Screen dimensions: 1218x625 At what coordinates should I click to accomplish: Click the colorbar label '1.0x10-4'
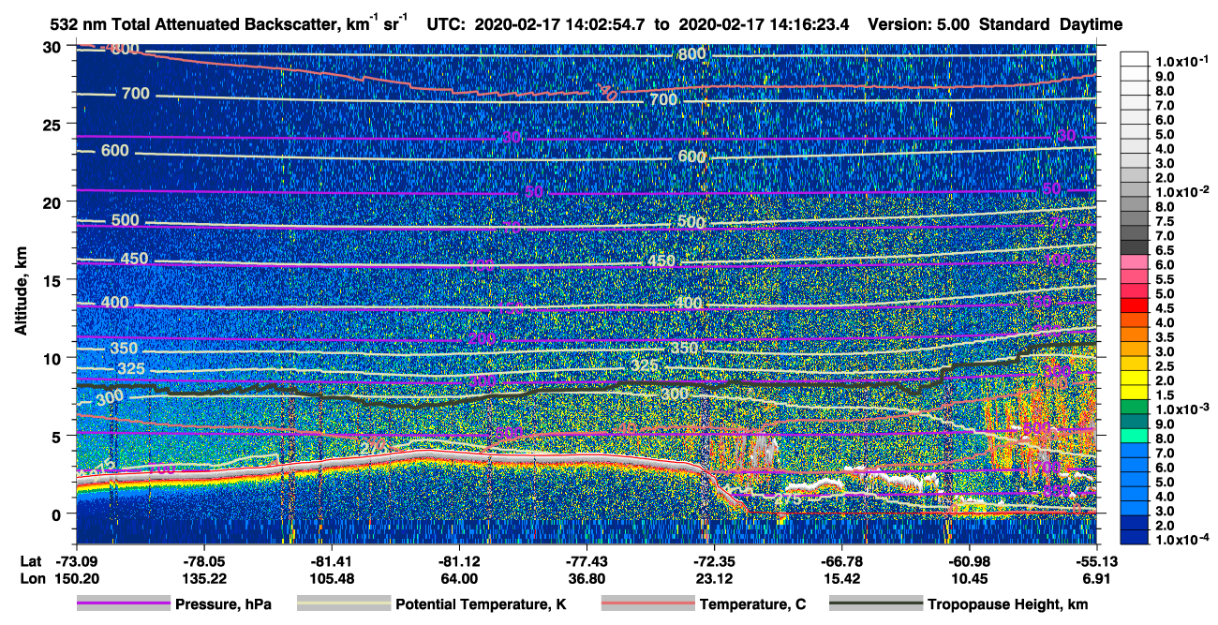point(1184,540)
